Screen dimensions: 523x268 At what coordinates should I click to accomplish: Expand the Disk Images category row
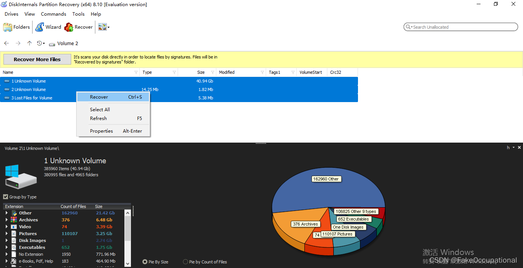(x=7, y=240)
